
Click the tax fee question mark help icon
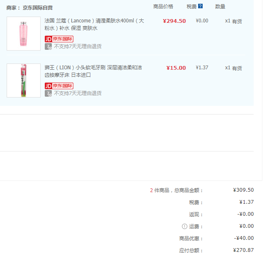pyautogui.click(x=200, y=6)
